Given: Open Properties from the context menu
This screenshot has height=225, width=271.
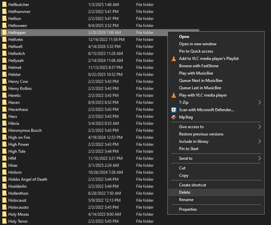Looking at the screenshot, I should click(188, 209).
